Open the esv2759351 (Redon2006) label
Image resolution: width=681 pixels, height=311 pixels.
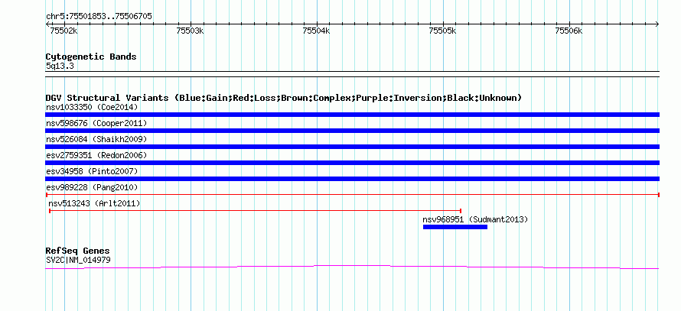point(96,155)
